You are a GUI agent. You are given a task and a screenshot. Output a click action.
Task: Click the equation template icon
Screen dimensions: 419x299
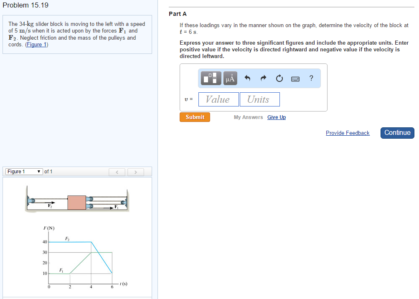pyautogui.click(x=211, y=78)
